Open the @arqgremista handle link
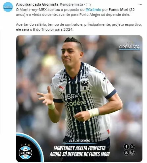Viewport: 147px width, 163px height. (71, 4)
